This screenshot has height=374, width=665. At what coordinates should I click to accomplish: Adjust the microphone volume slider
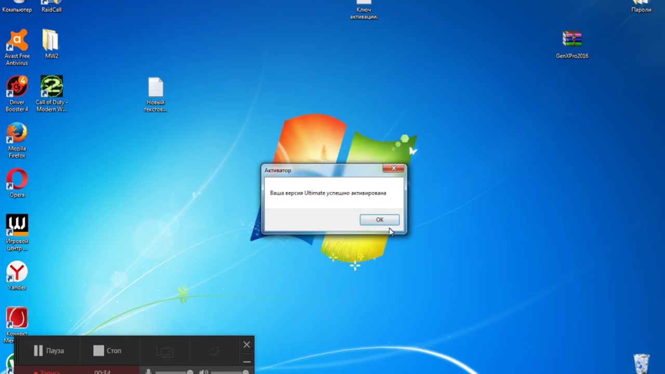[174, 372]
